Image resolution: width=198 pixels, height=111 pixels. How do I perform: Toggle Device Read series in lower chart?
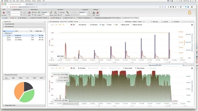(x=127, y=68)
